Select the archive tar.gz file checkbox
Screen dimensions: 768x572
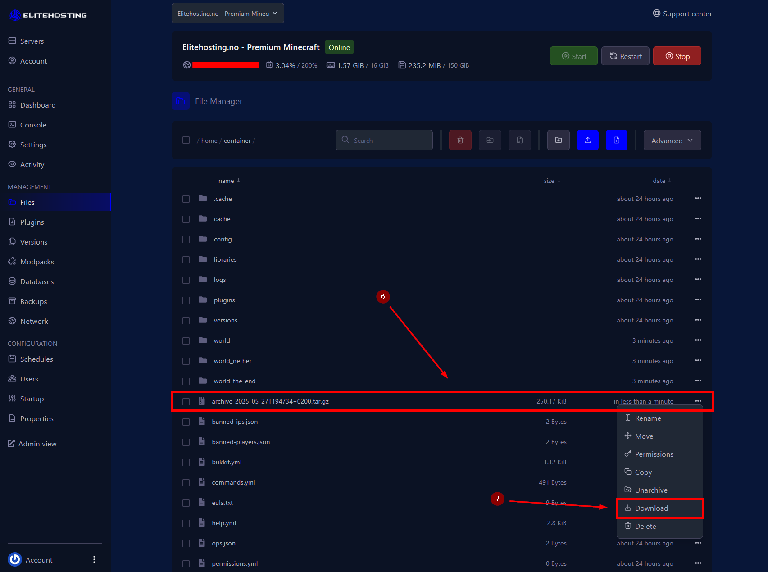pos(186,402)
